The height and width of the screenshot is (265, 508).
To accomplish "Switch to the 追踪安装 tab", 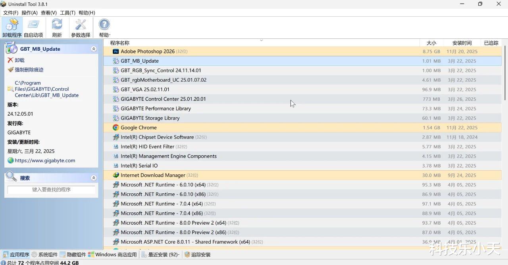I will click(x=198, y=255).
